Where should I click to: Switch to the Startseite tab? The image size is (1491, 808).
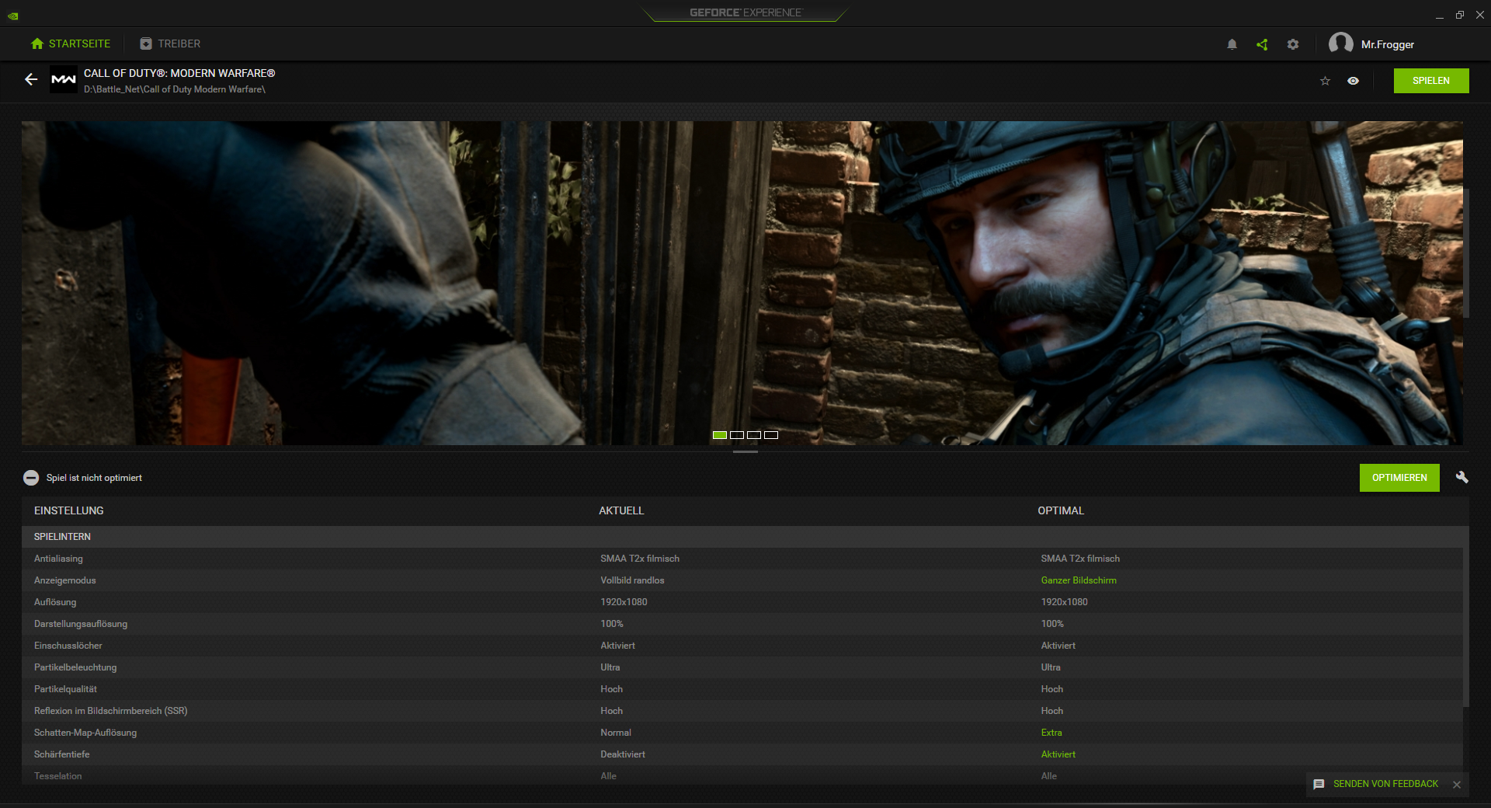click(x=71, y=44)
